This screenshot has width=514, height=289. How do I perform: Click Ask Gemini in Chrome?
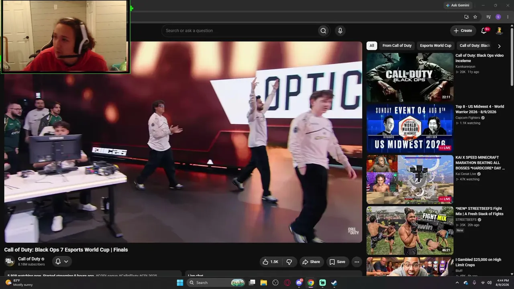pos(457,5)
